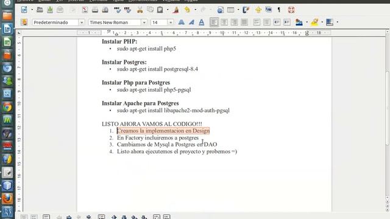Save the document with the green arrow icon
This screenshot has height=219, width=390.
click(50, 10)
